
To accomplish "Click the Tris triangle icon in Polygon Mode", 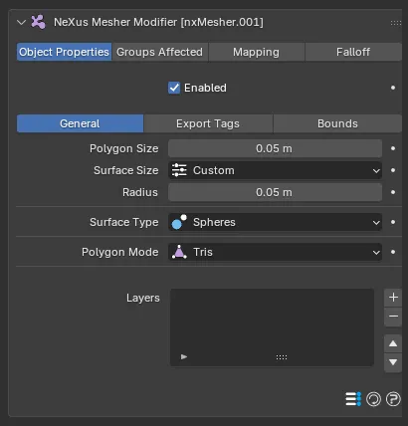I will click(179, 252).
